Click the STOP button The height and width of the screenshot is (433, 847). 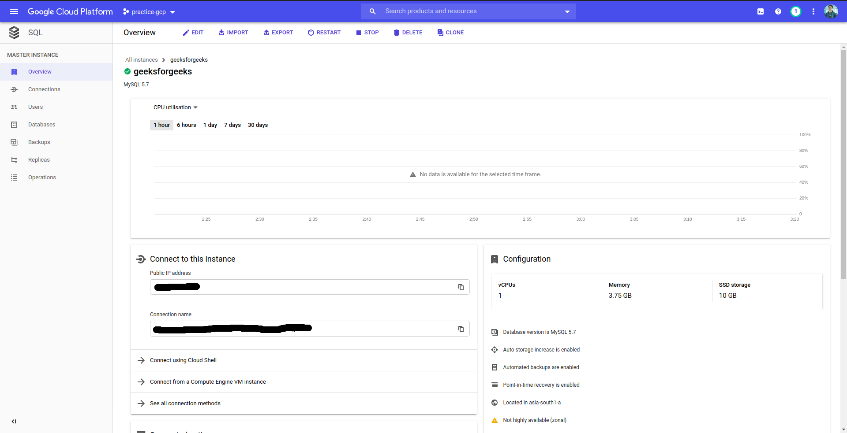pos(367,33)
